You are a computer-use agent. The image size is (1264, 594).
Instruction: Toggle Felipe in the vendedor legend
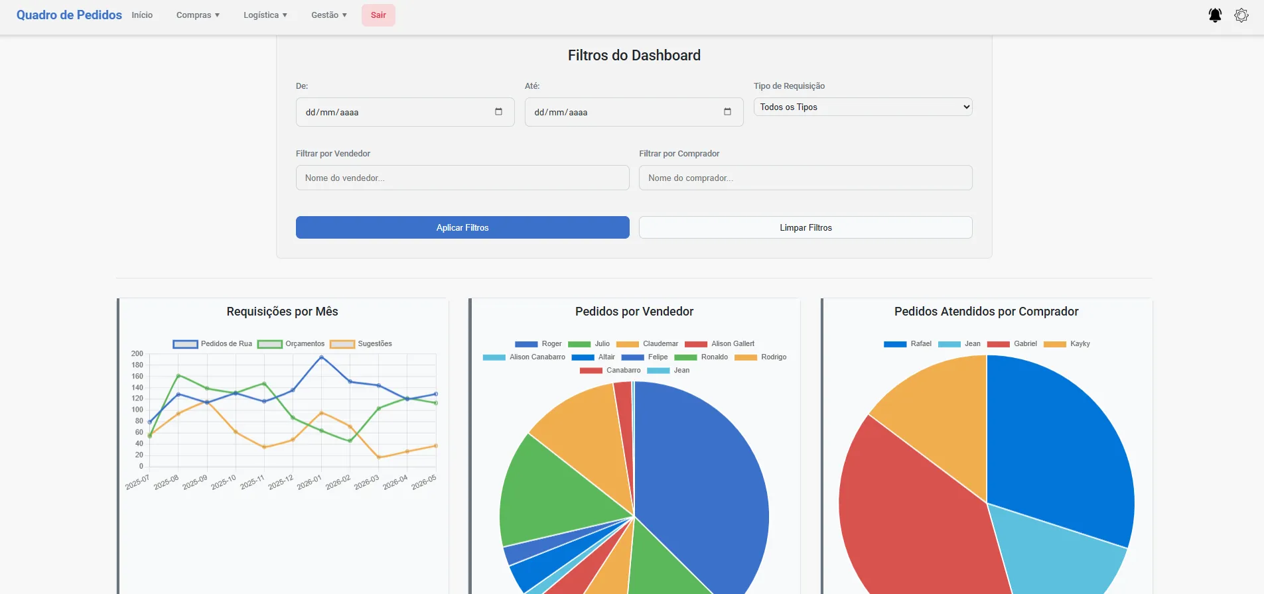644,357
